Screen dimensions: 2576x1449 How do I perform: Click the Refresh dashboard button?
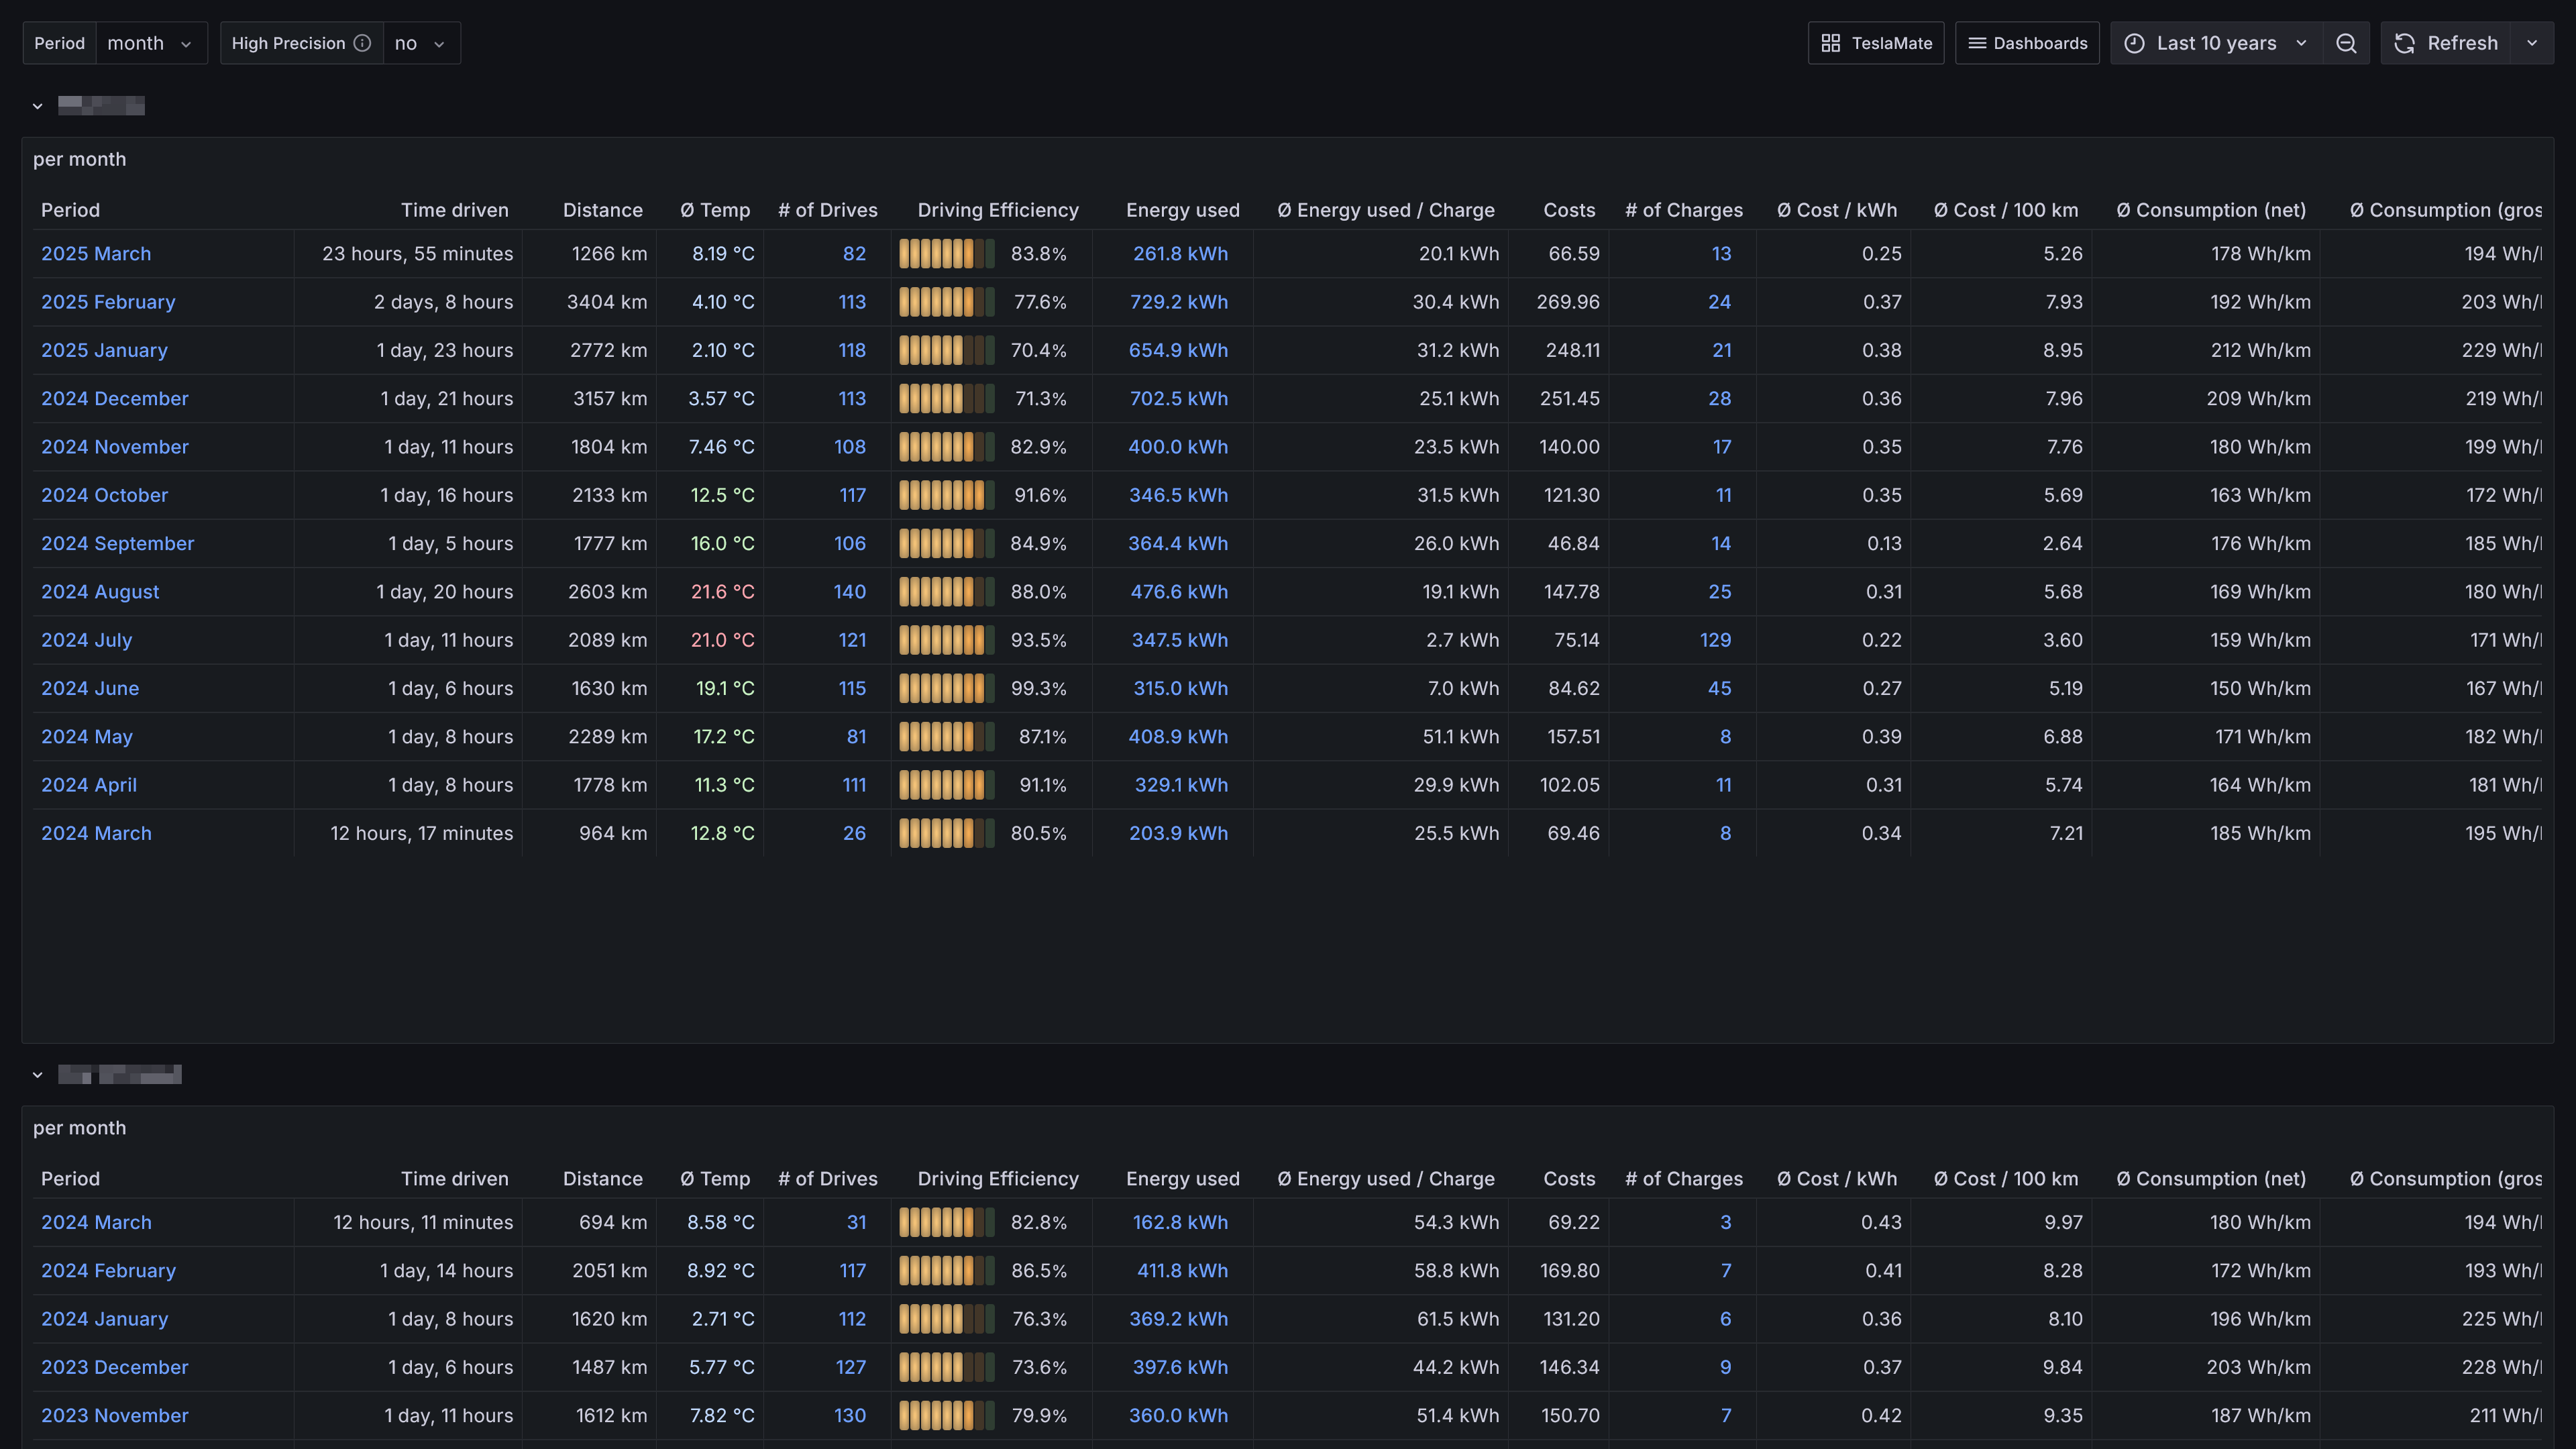coord(2446,43)
